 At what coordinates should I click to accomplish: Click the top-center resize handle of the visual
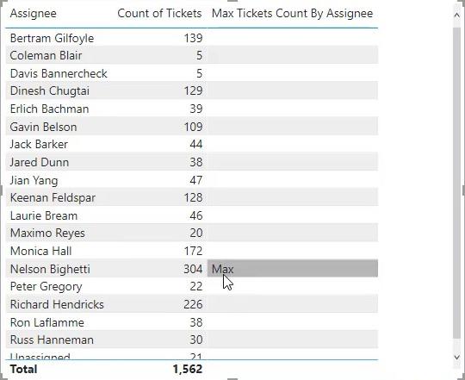click(x=232, y=1)
